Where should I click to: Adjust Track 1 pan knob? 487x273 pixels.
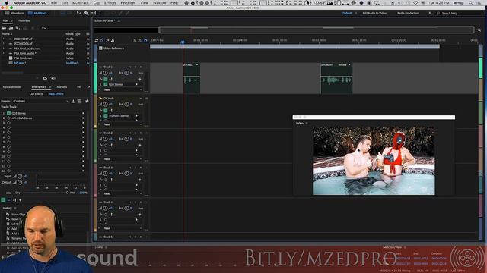tap(126, 73)
